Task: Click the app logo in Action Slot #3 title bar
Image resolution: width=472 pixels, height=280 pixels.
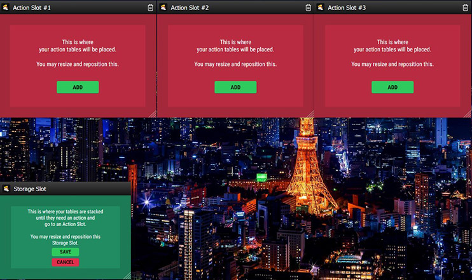Action: coord(320,8)
